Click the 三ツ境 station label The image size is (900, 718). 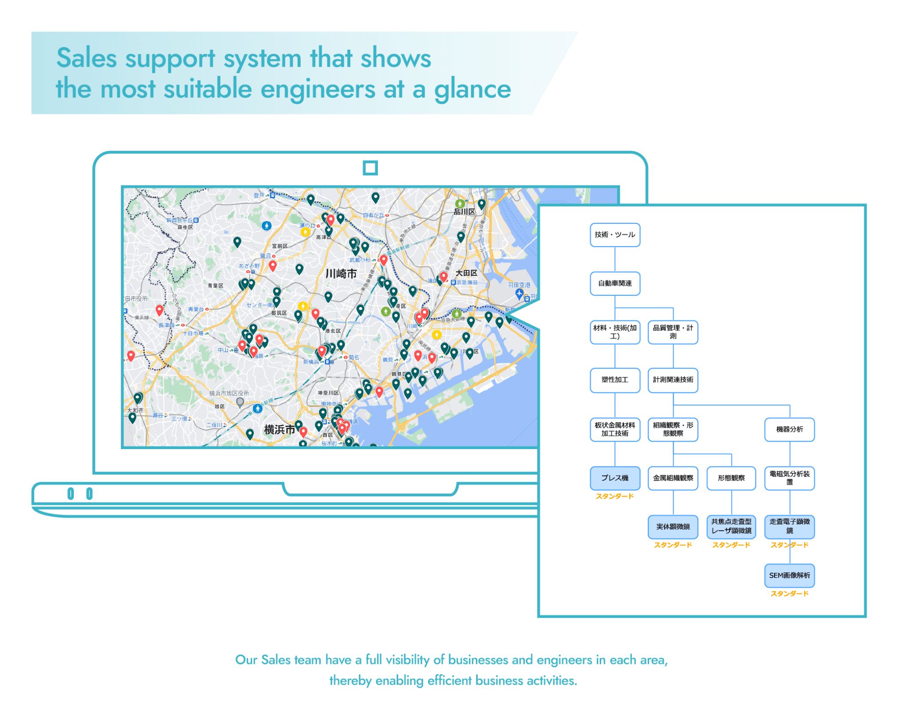click(x=179, y=419)
